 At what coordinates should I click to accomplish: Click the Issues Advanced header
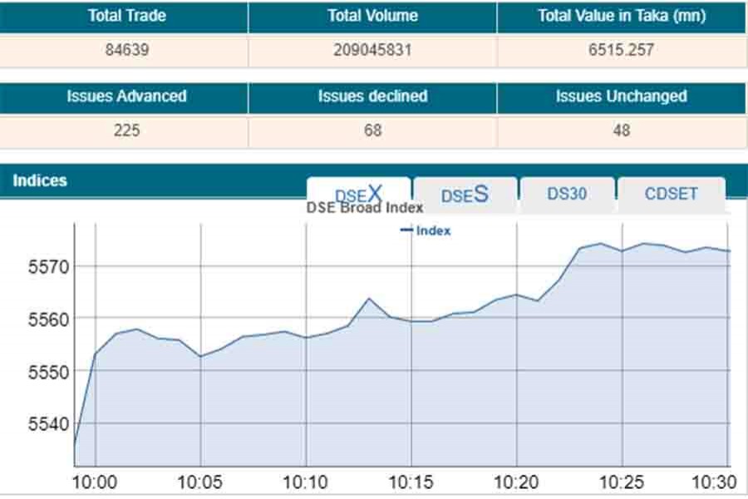126,96
